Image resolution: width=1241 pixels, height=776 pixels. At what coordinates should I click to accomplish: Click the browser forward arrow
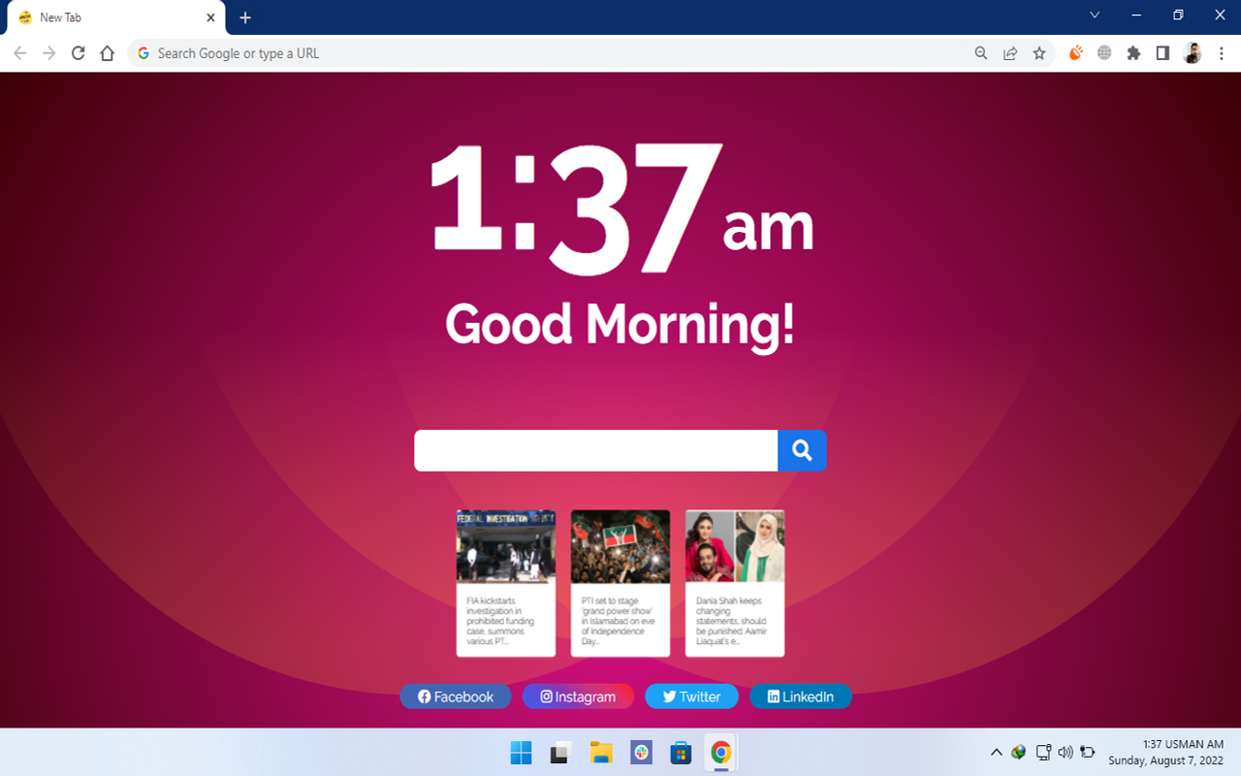49,53
